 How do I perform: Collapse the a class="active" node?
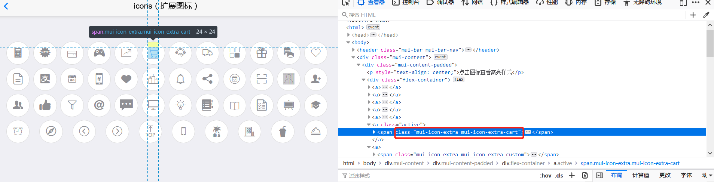point(369,124)
